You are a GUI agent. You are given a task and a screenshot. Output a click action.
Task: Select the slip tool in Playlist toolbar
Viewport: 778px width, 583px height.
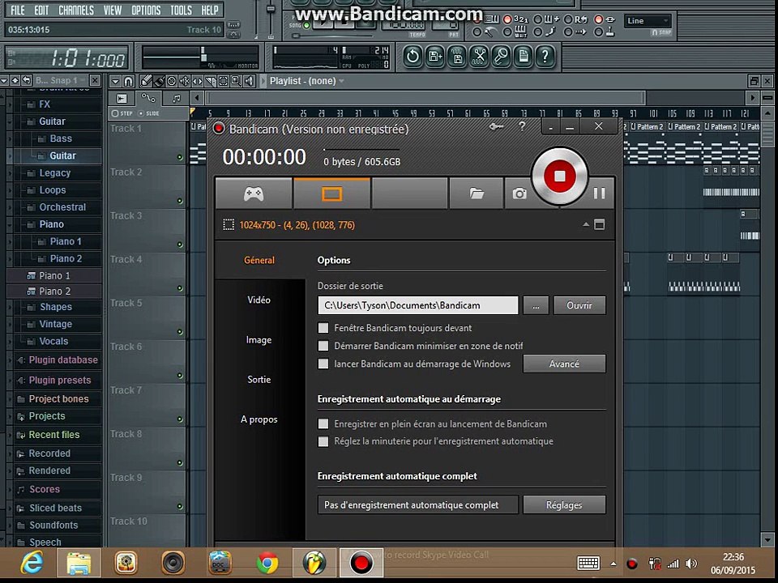tap(198, 81)
